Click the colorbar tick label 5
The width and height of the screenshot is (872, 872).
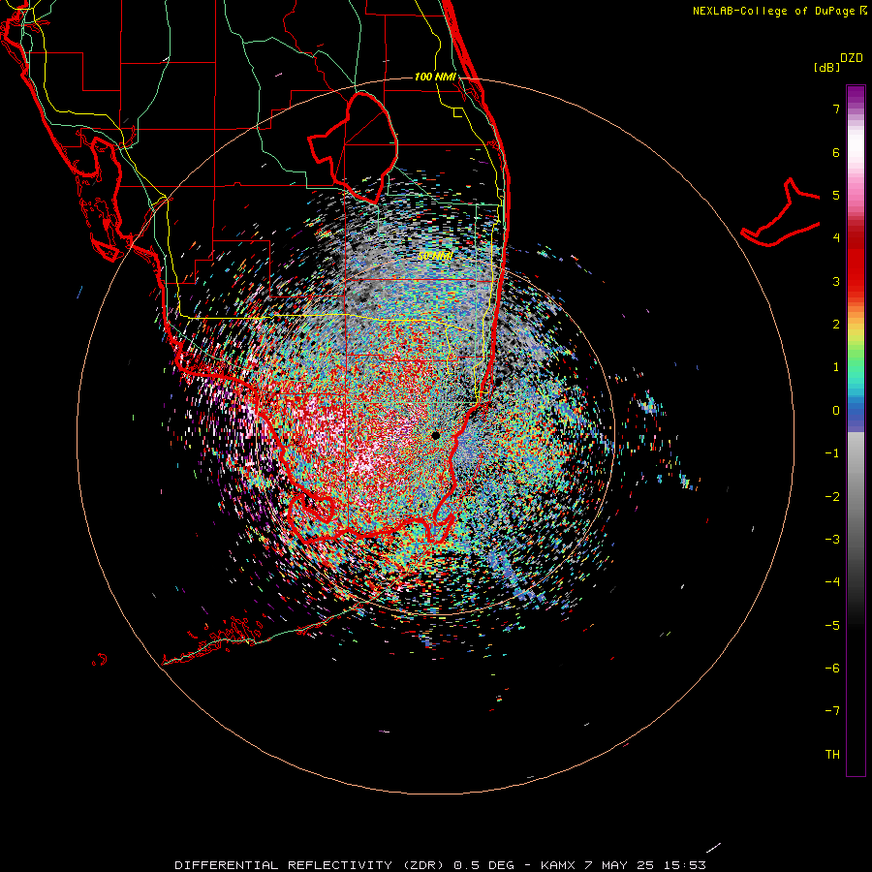(x=836, y=195)
